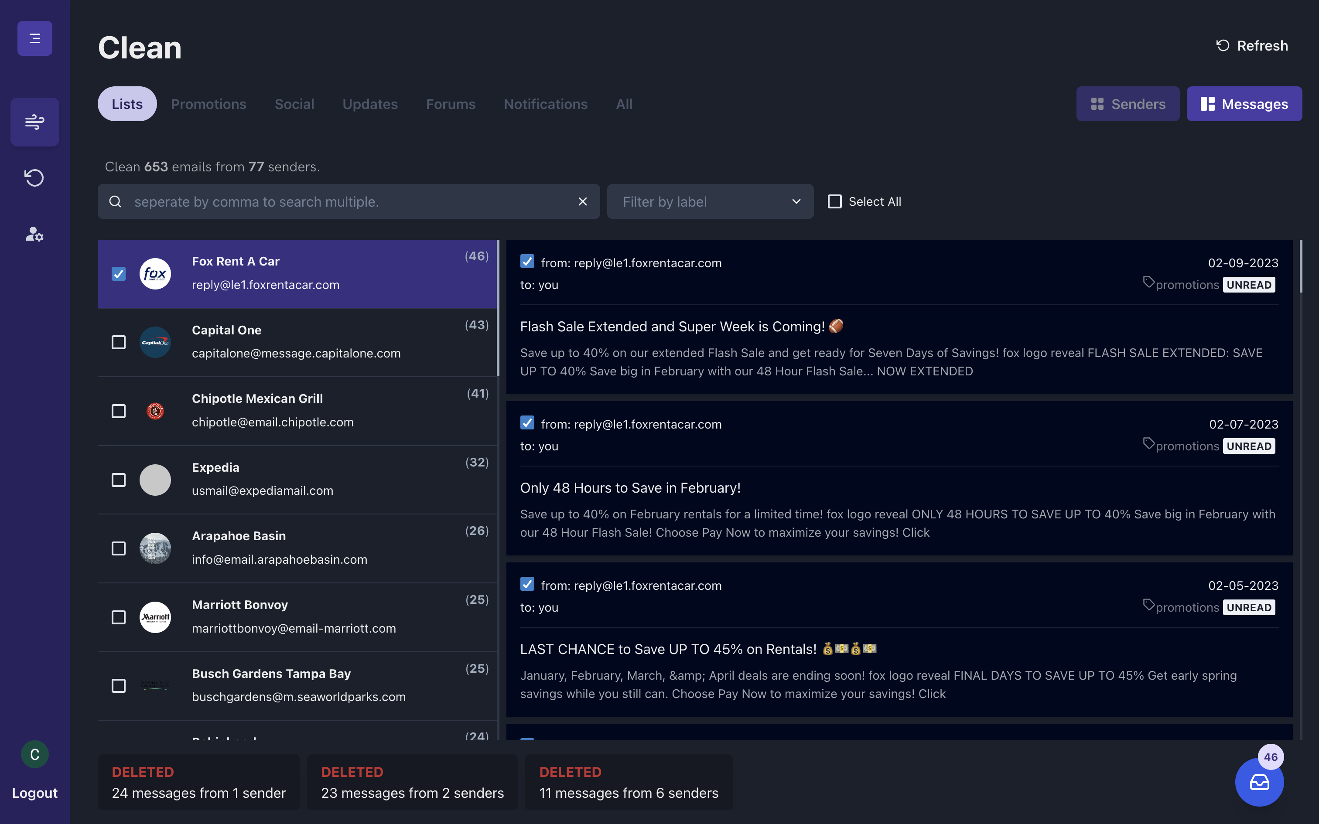Switch to the Lists tab
Image resolution: width=1319 pixels, height=824 pixels.
(127, 104)
